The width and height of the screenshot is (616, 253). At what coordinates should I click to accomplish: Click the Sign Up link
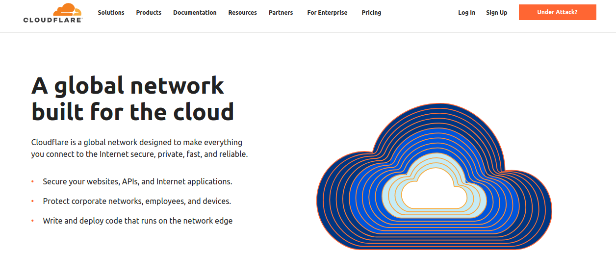(x=496, y=13)
